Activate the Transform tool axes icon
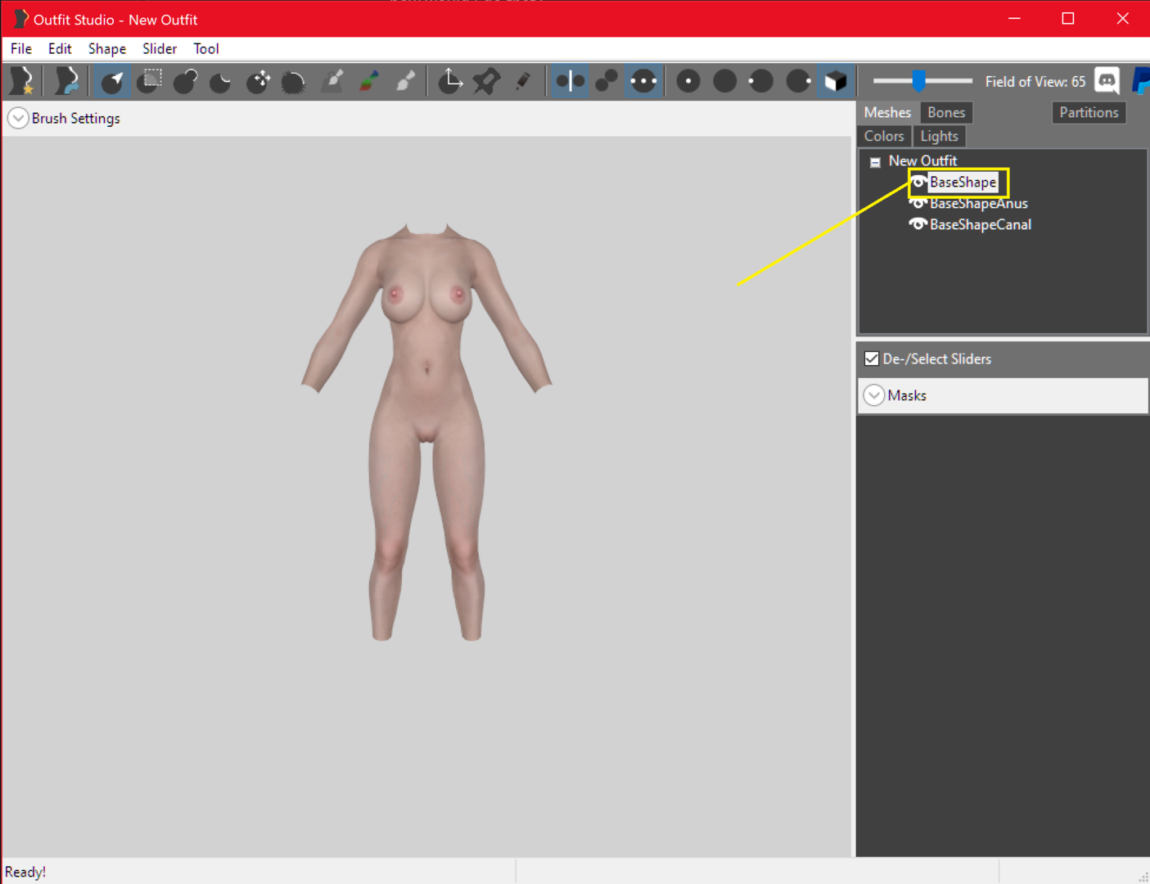 450,81
